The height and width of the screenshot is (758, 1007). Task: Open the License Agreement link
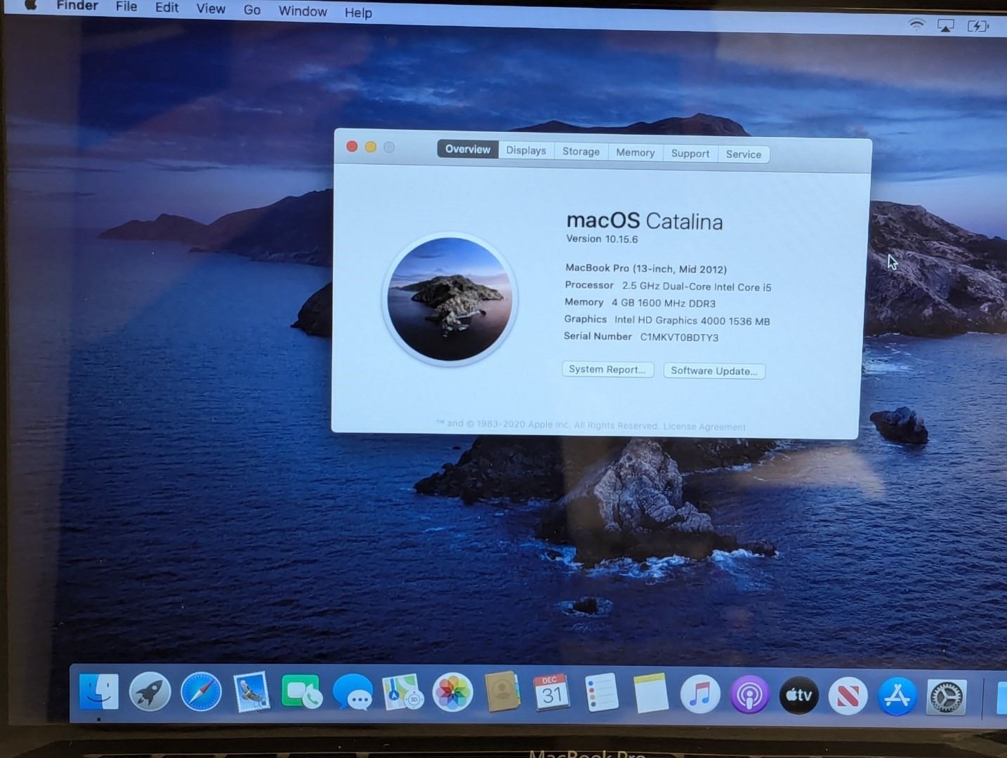tap(704, 427)
